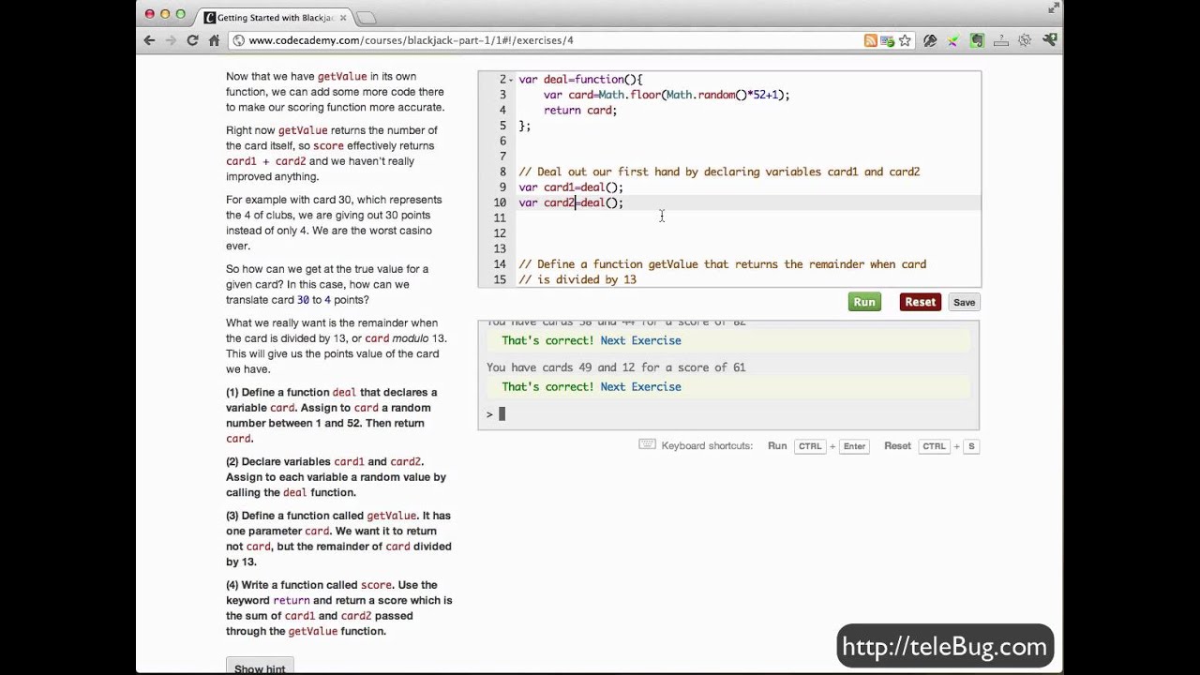
Task: Open the key password extension icon
Action: [930, 40]
